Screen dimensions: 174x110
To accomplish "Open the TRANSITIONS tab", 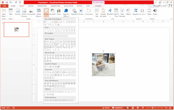I will pos(42,6).
